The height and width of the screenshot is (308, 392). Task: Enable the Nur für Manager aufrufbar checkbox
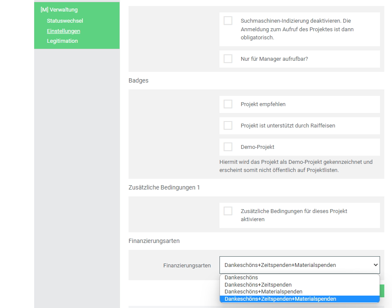point(228,59)
